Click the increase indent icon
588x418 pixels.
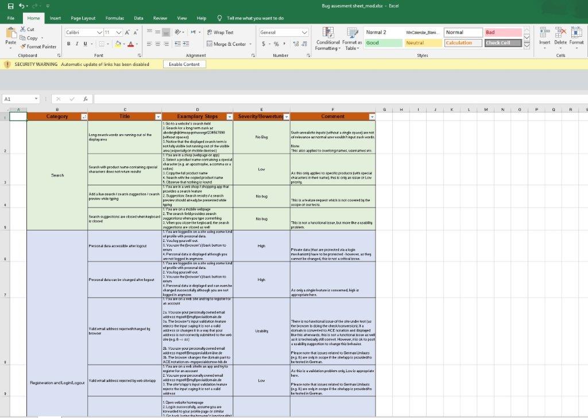tap(185, 44)
